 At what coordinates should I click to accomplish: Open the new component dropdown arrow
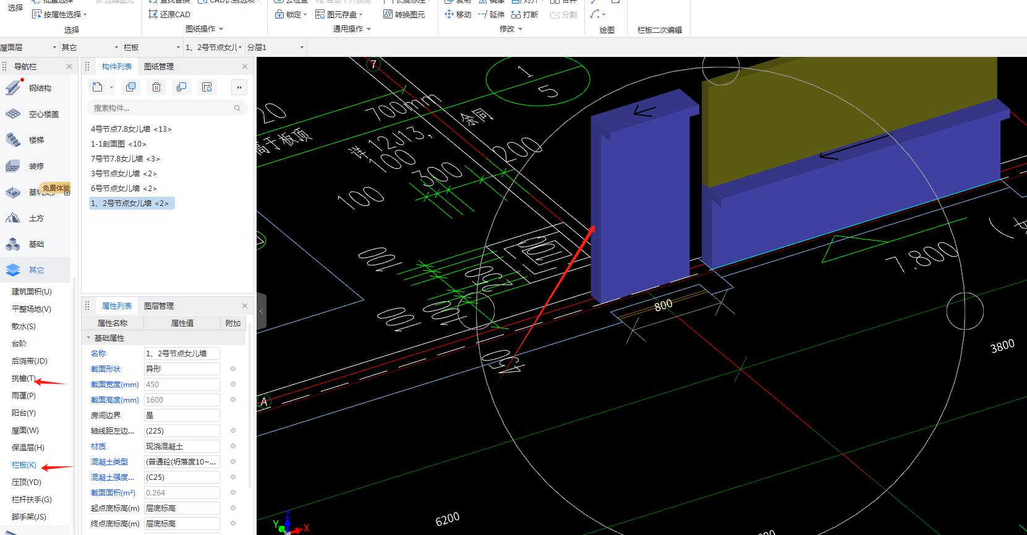coord(111,88)
